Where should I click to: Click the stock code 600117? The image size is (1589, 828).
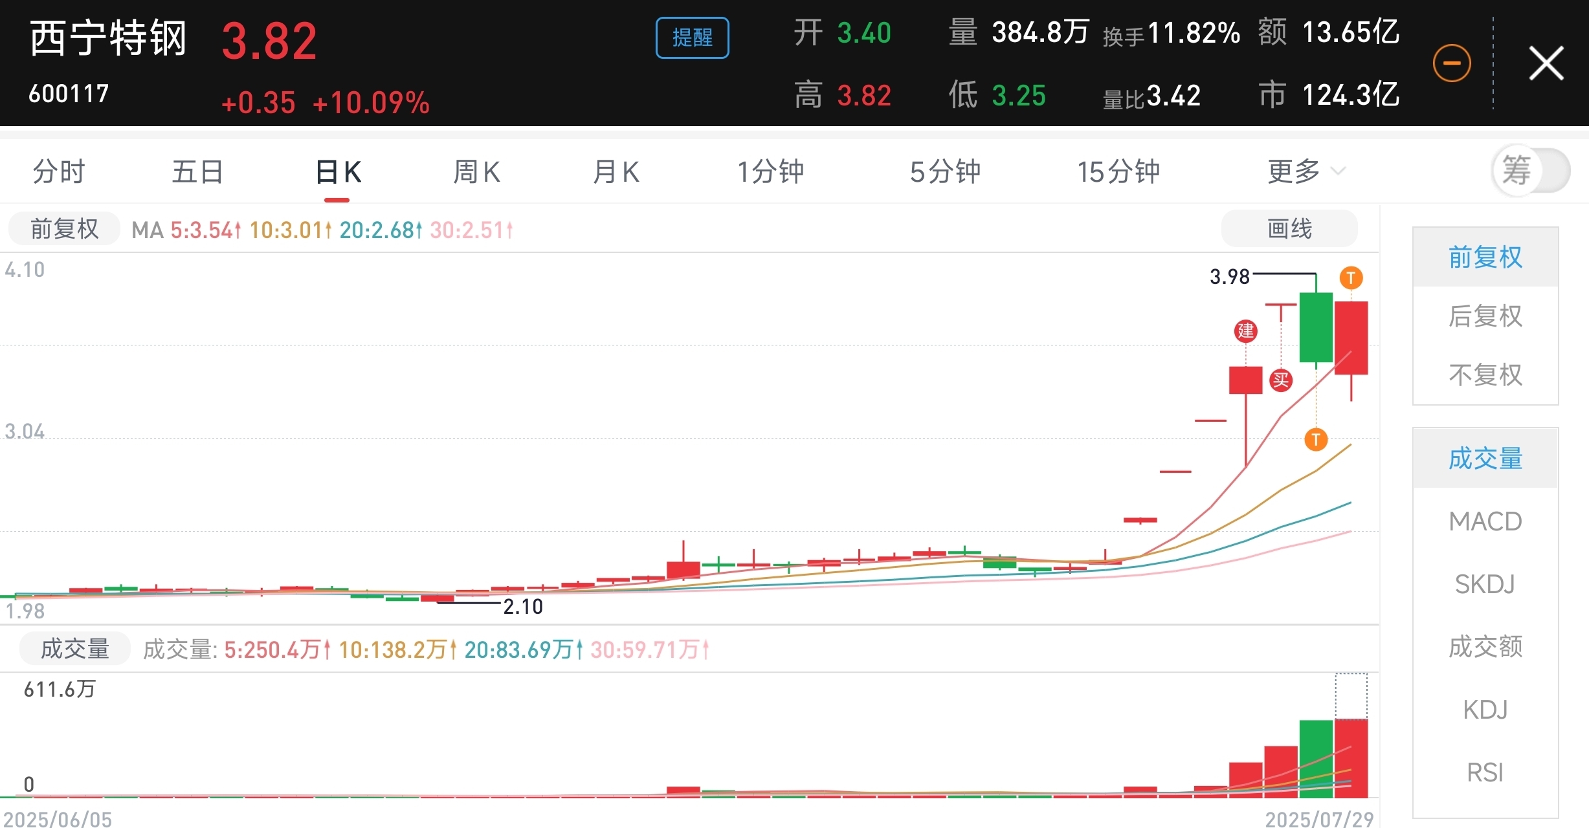point(69,94)
